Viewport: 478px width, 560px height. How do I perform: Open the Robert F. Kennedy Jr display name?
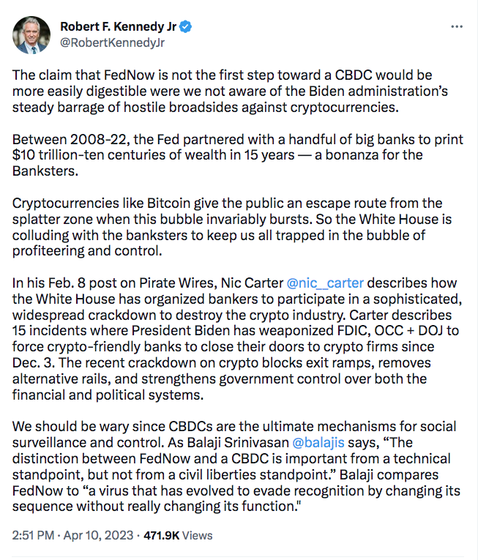click(119, 27)
